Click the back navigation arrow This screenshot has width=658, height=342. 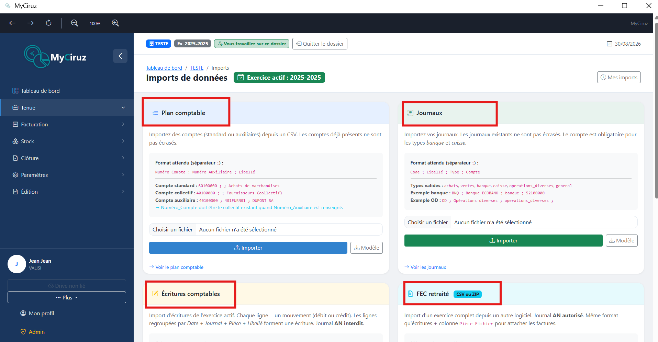point(12,23)
